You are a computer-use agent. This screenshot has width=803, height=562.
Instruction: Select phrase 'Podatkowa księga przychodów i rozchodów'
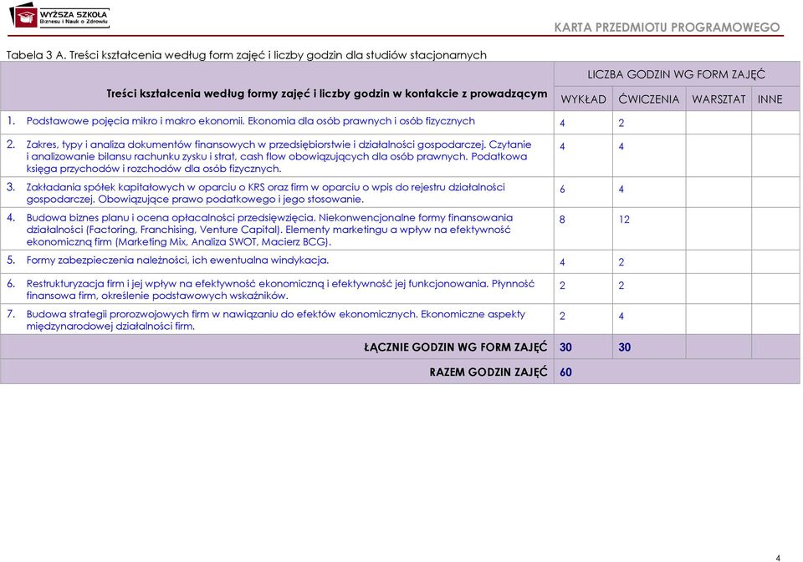(277, 163)
